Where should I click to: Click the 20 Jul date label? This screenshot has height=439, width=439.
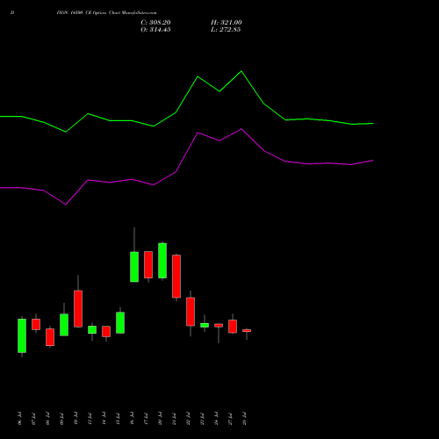coord(160,419)
